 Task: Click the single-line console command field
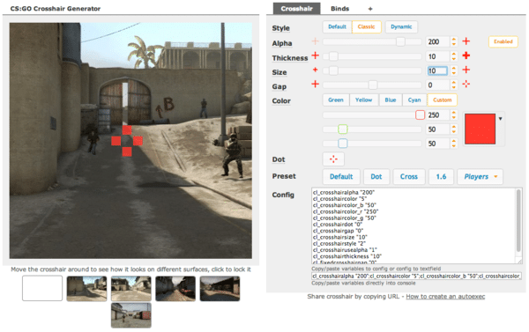click(x=416, y=276)
